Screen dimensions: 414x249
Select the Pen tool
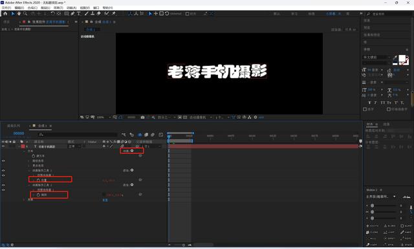tap(72, 14)
